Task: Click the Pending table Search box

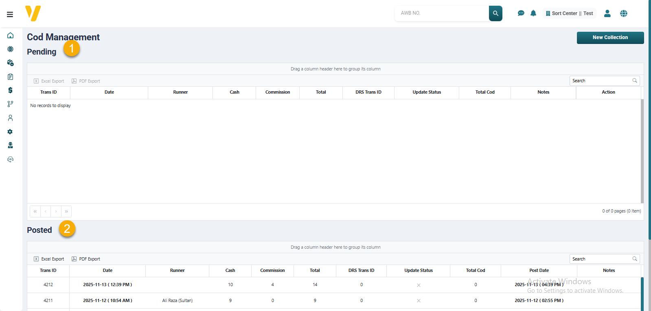Action: point(601,81)
